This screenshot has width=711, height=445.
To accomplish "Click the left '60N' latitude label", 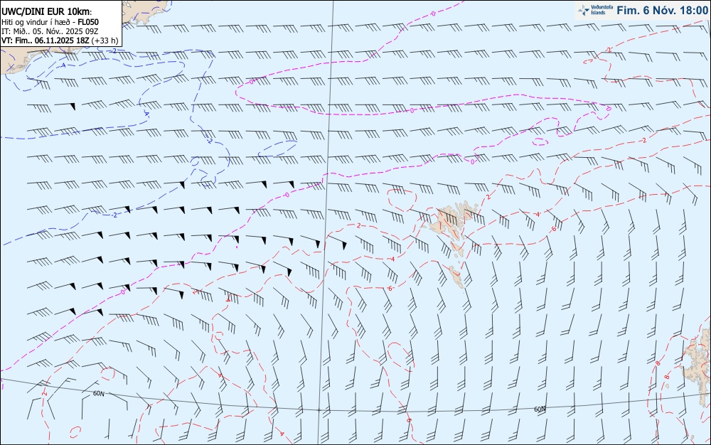I will [98, 394].
